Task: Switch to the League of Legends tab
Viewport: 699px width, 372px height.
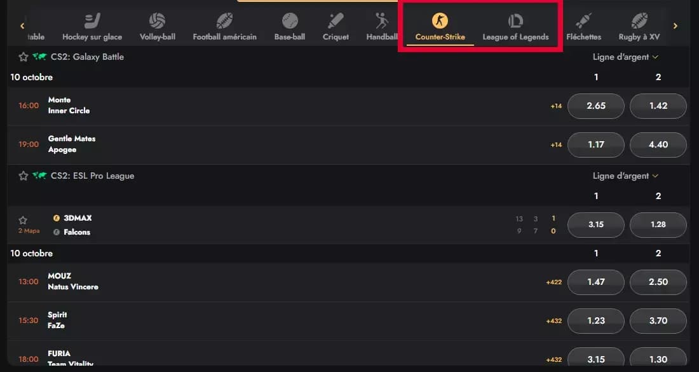Action: point(515,27)
